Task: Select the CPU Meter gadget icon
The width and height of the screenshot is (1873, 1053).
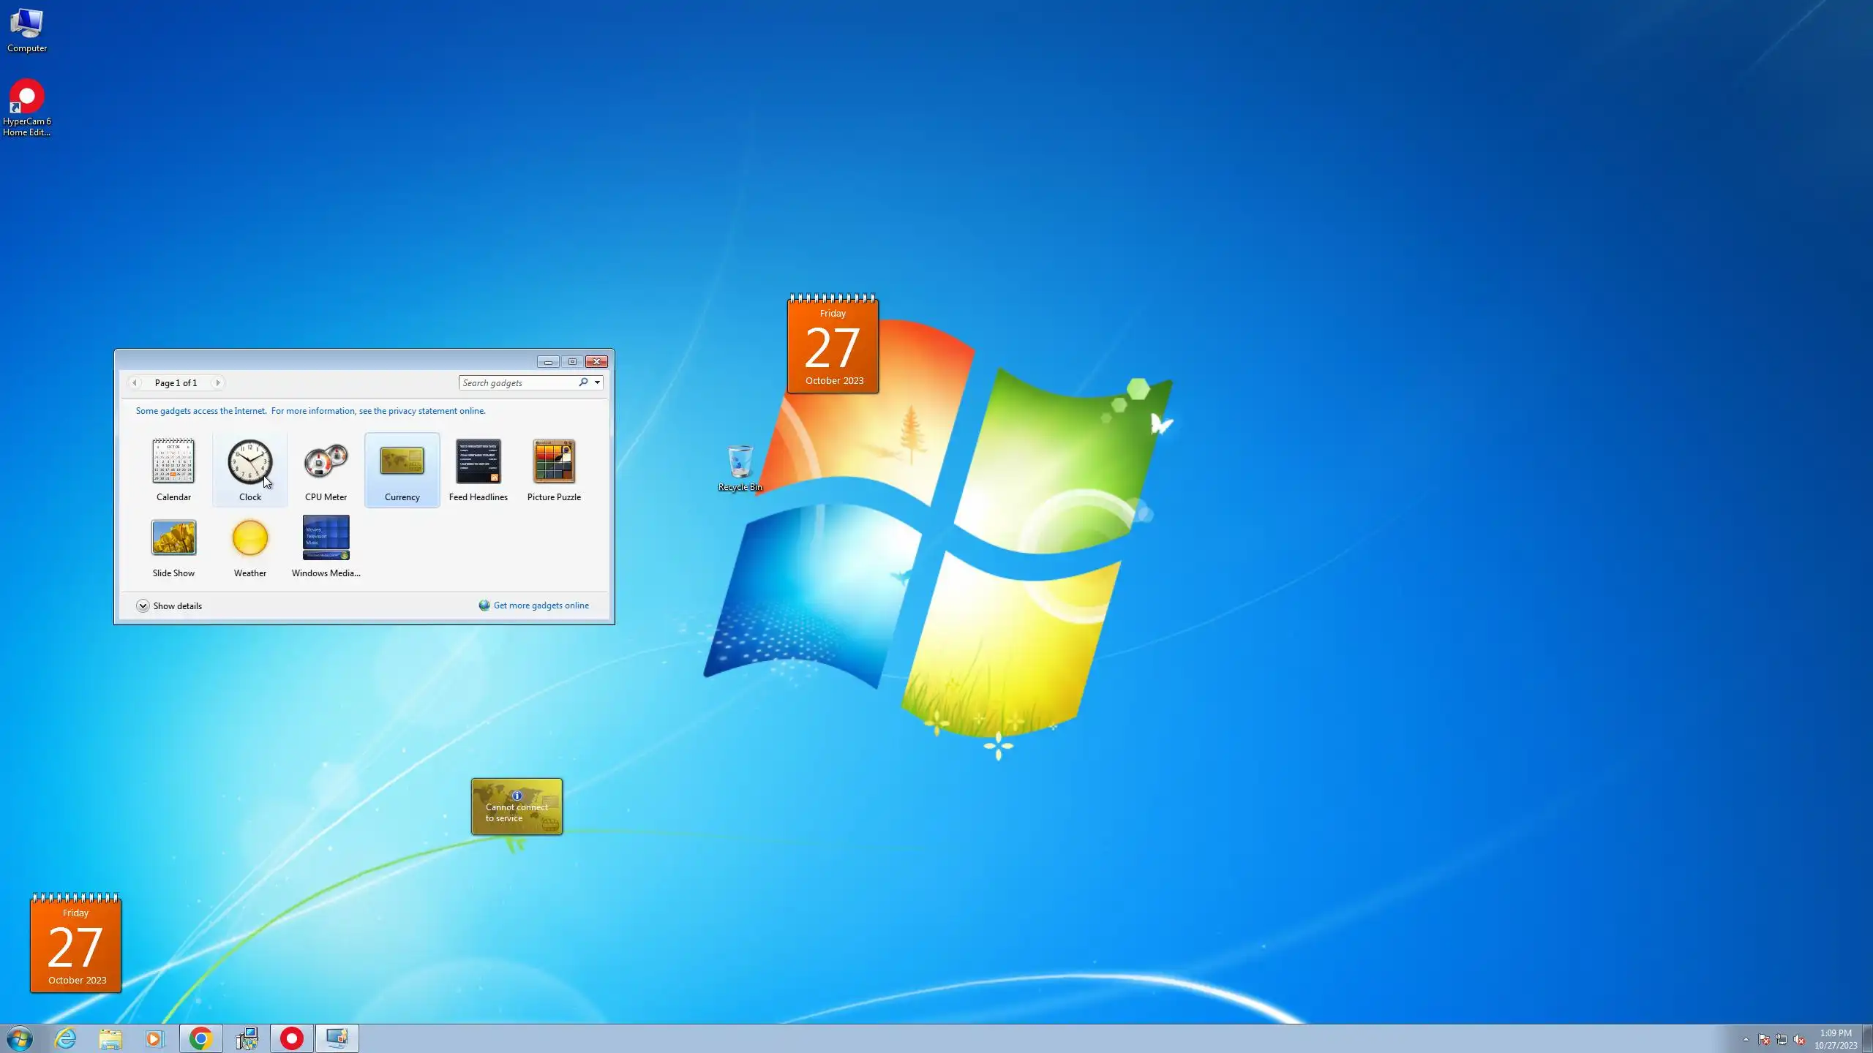Action: click(x=326, y=461)
